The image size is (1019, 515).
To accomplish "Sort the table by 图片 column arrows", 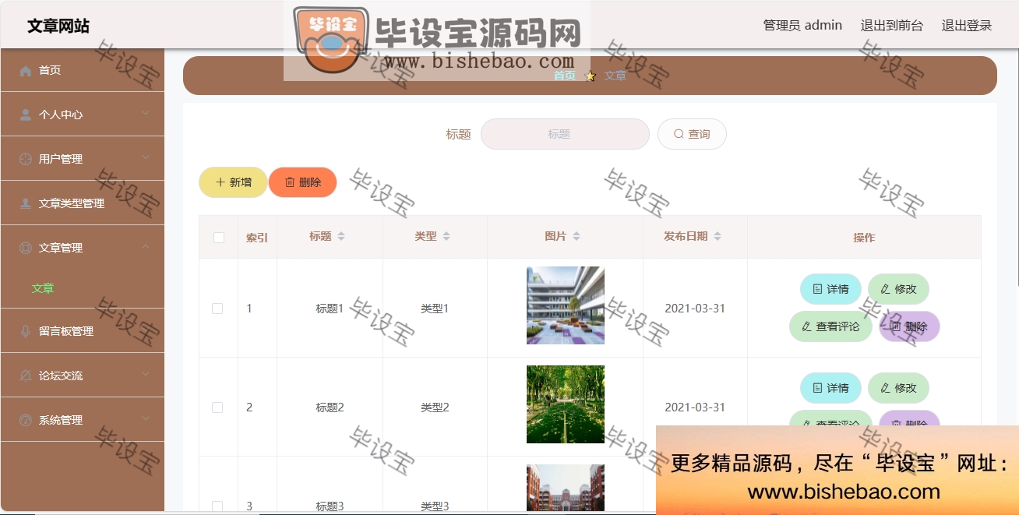I will click(x=576, y=236).
